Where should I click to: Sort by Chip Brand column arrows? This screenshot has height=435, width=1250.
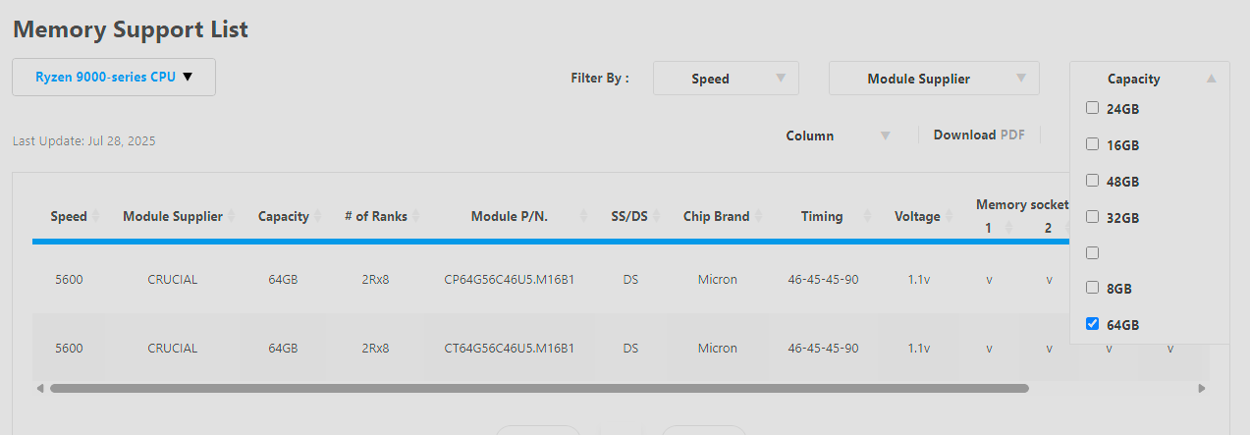click(759, 216)
